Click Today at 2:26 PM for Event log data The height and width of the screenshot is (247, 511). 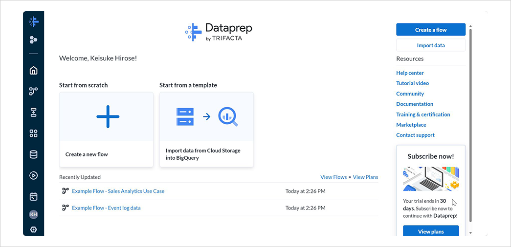pyautogui.click(x=305, y=208)
